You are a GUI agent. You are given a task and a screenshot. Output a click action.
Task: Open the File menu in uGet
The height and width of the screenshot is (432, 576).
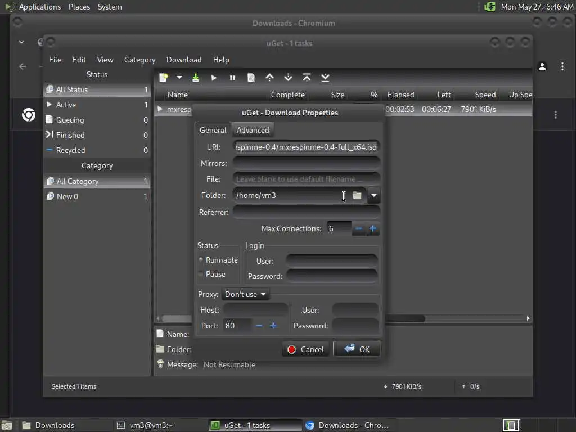click(55, 60)
